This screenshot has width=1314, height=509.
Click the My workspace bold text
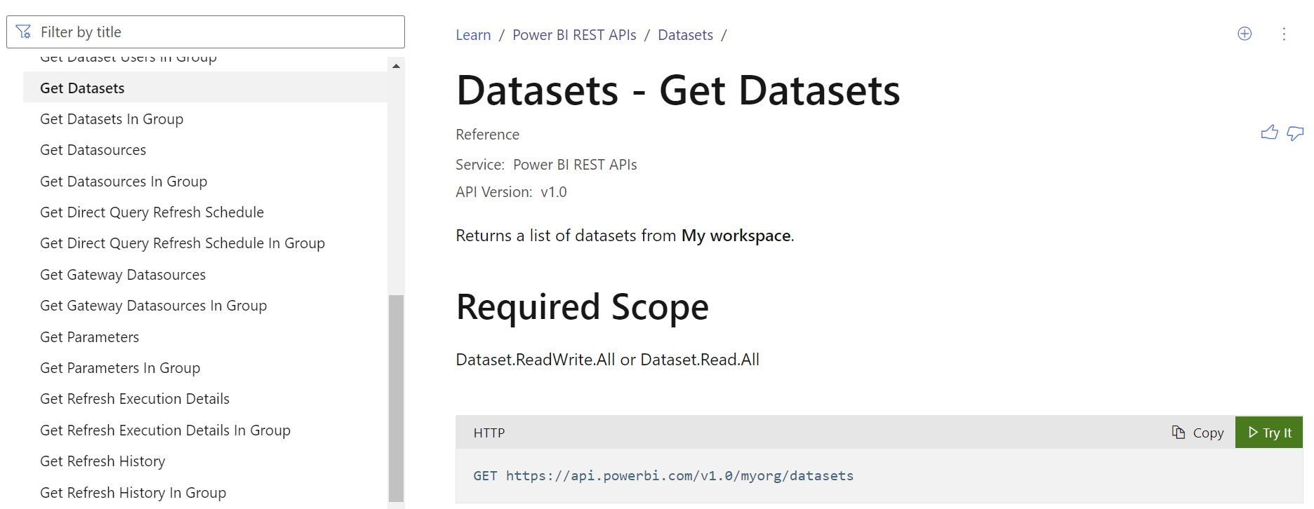(x=736, y=236)
